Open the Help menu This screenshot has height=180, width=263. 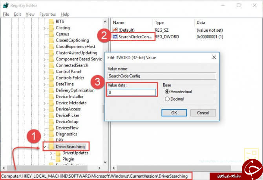tap(65, 14)
